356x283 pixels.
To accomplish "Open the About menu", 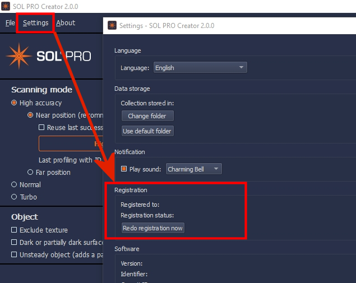I will point(66,22).
